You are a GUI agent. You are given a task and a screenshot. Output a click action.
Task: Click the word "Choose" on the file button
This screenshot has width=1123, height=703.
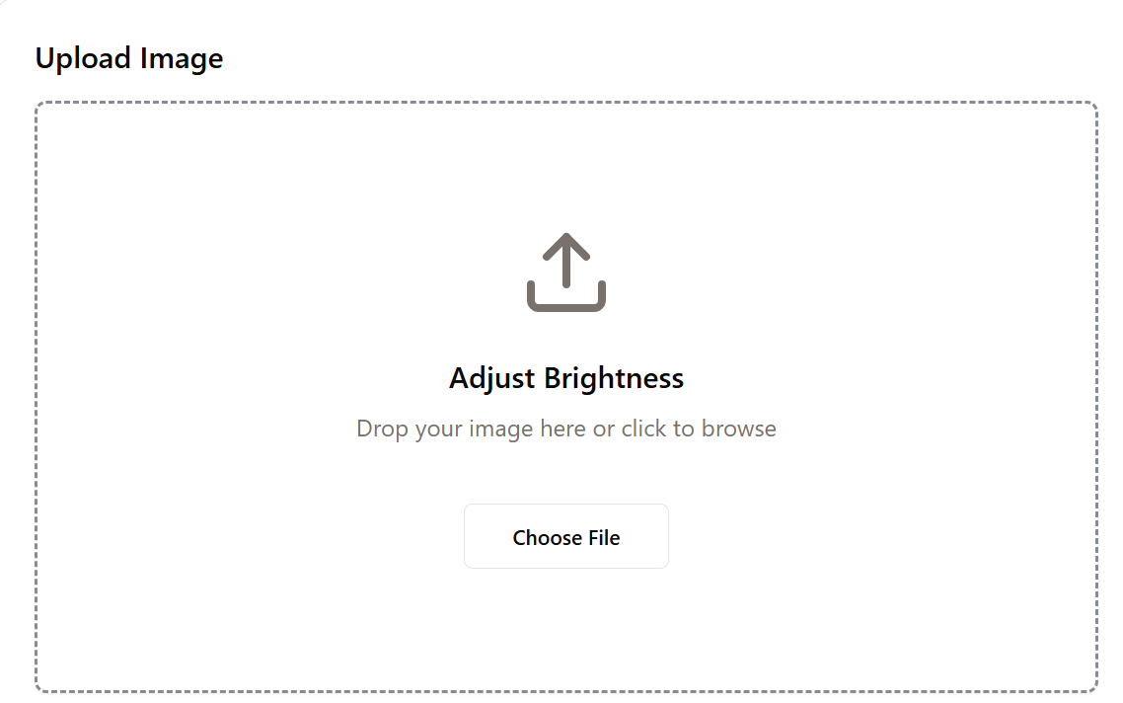coord(548,538)
